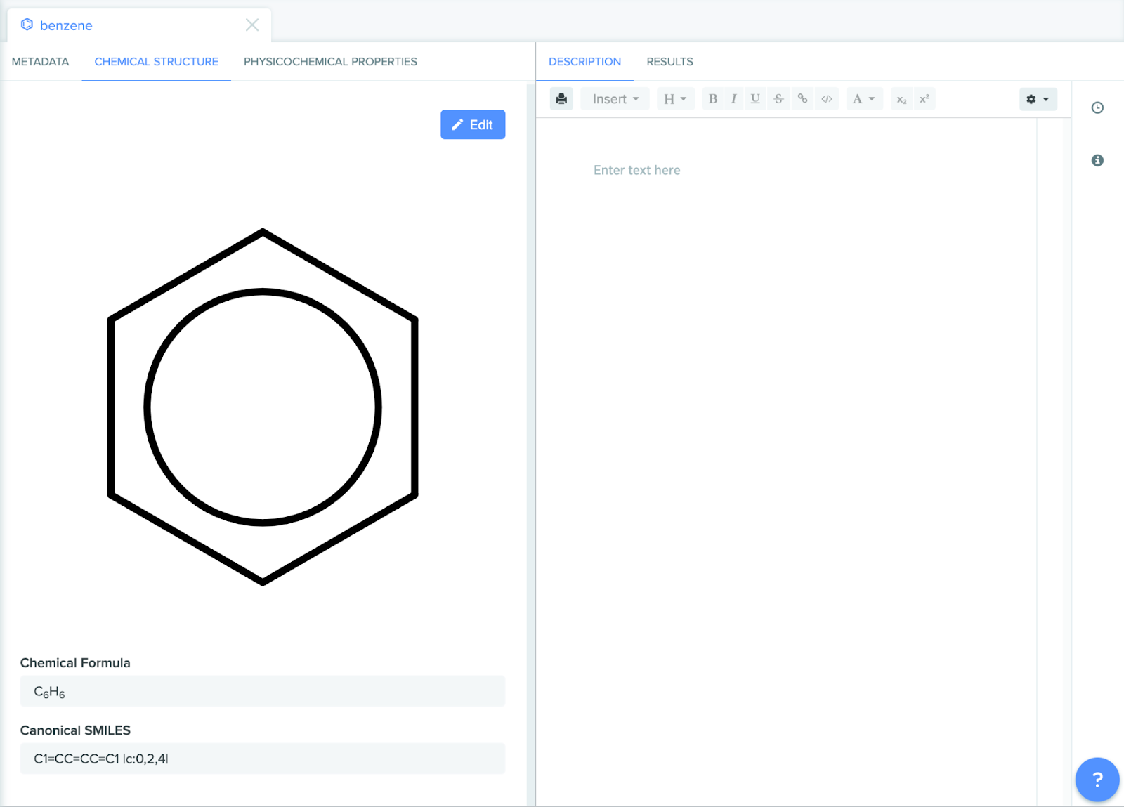Toggle italic formatting
Image resolution: width=1124 pixels, height=807 pixels.
point(733,99)
